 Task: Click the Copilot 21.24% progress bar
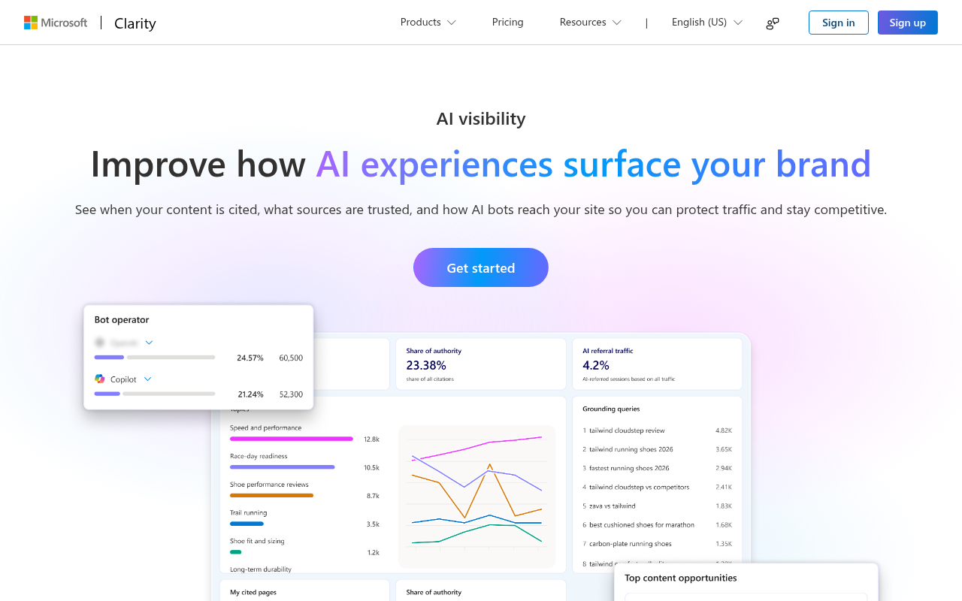[x=155, y=394]
